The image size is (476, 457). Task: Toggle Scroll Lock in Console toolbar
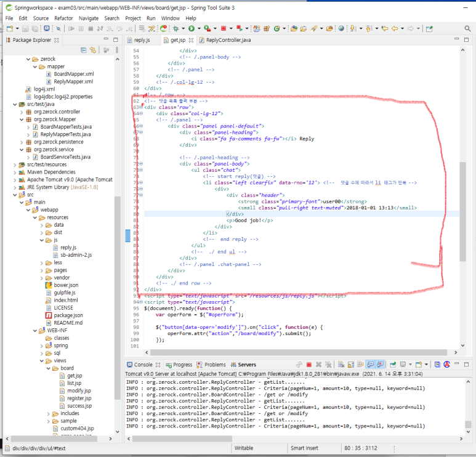click(351, 365)
